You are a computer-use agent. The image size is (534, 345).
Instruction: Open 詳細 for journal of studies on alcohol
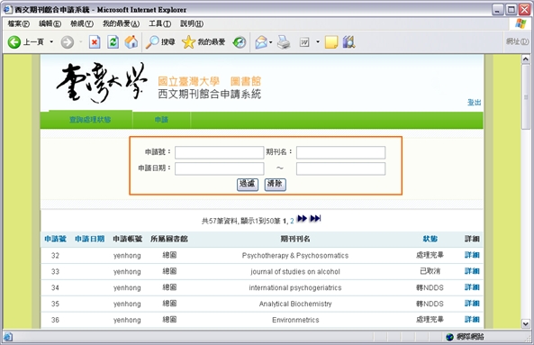coord(472,271)
